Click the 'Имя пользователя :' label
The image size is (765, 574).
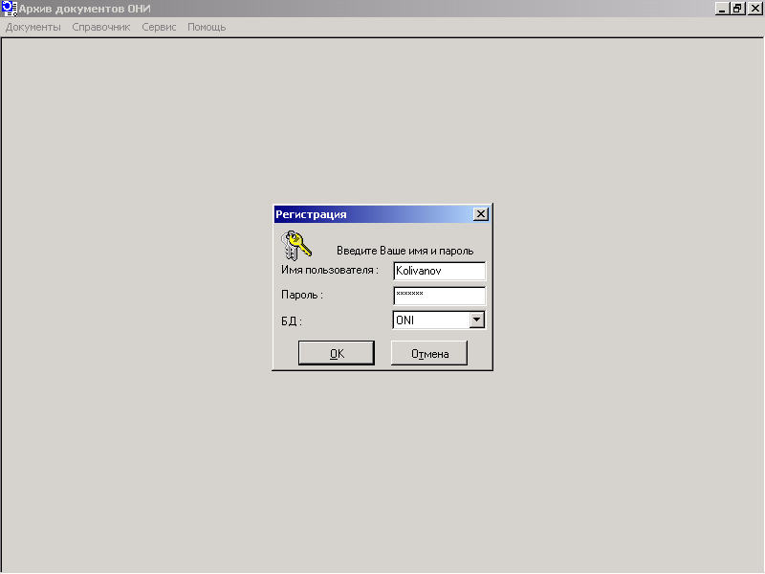330,270
